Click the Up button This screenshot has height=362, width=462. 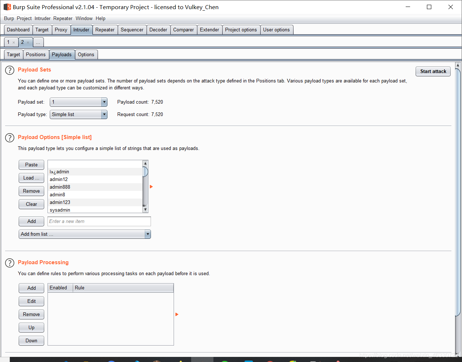coord(31,328)
